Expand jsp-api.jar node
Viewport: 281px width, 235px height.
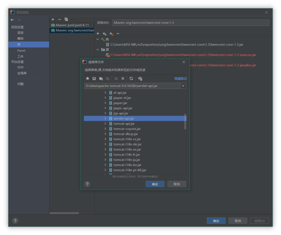(x=105, y=113)
